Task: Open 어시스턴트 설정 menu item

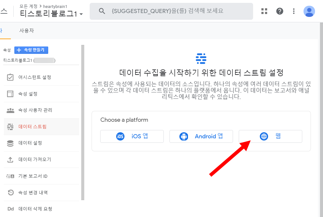Action: click(x=41, y=77)
